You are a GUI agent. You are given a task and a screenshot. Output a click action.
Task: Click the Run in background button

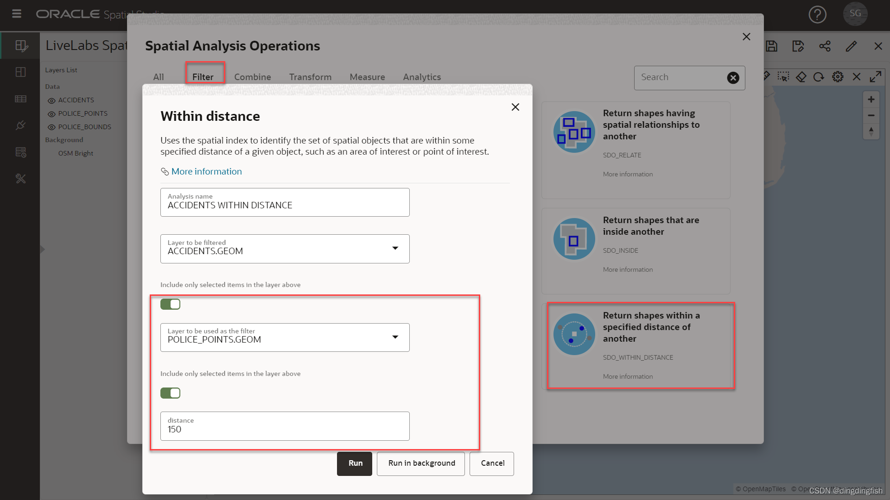click(x=421, y=463)
